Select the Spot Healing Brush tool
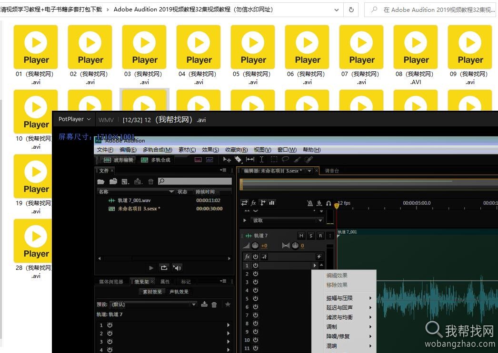This screenshot has height=353, width=498. coord(309,159)
